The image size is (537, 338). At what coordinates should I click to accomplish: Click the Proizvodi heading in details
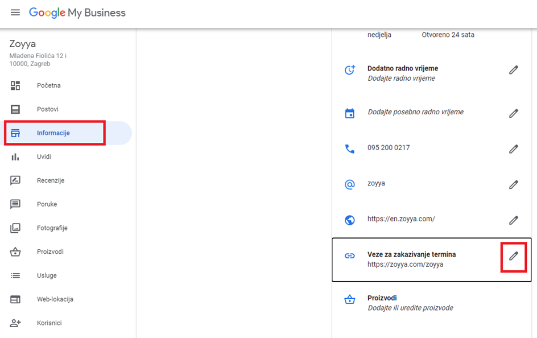click(x=382, y=298)
